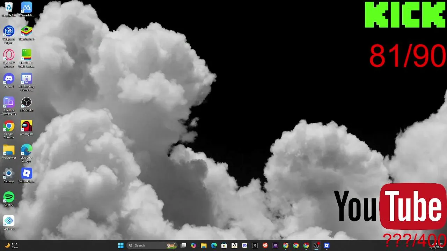The width and height of the screenshot is (447, 251).
Task: Launch Copilot from the taskbar
Action: click(x=193, y=245)
